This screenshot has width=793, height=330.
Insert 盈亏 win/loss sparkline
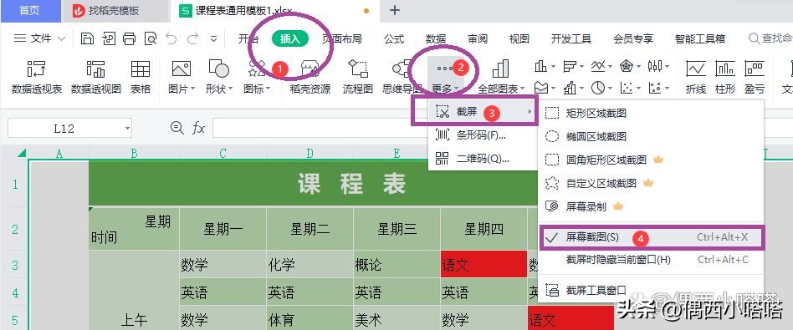(x=755, y=78)
